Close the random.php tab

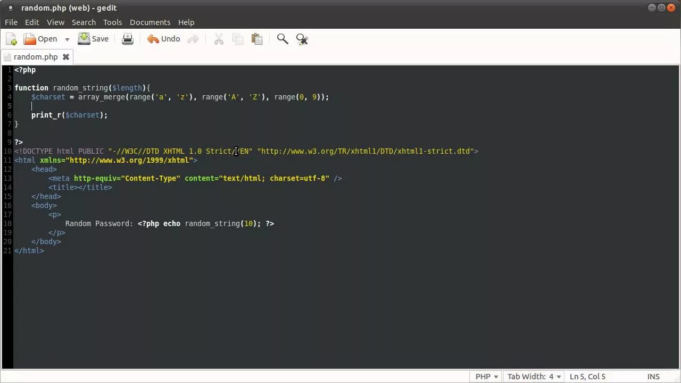[66, 57]
